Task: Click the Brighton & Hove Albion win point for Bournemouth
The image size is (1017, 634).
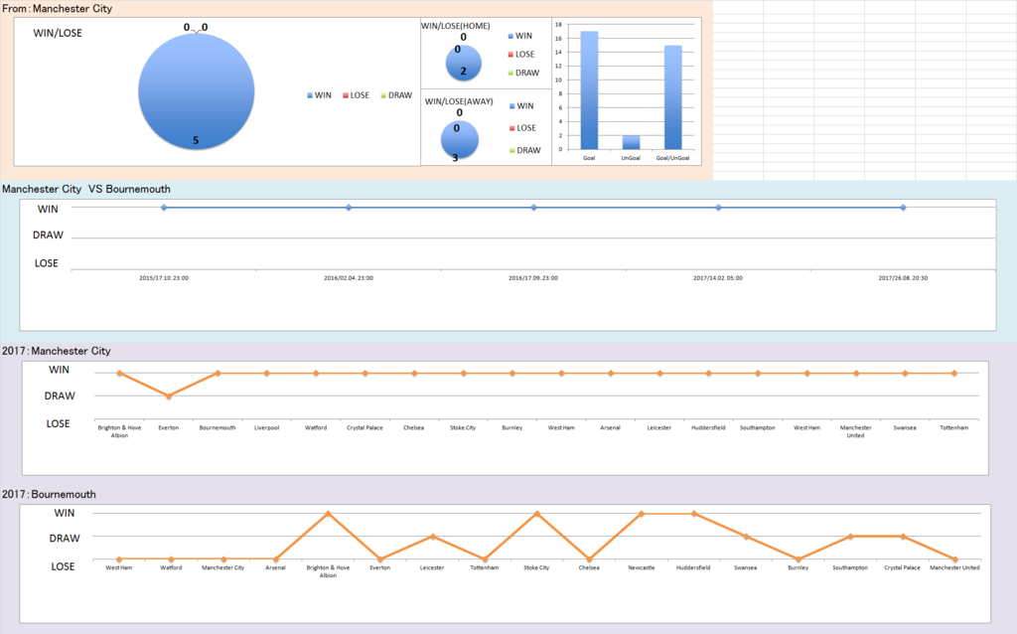Action: click(328, 514)
